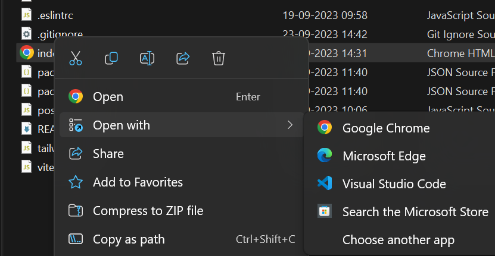Open the file with Google Chrome
This screenshot has height=256, width=495.
point(385,128)
